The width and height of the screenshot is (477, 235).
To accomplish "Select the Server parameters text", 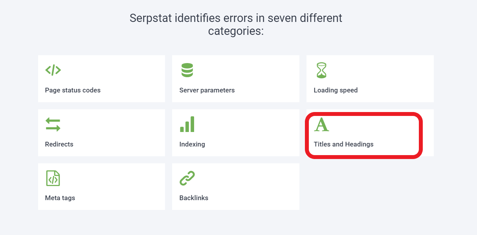I will 207,90.
